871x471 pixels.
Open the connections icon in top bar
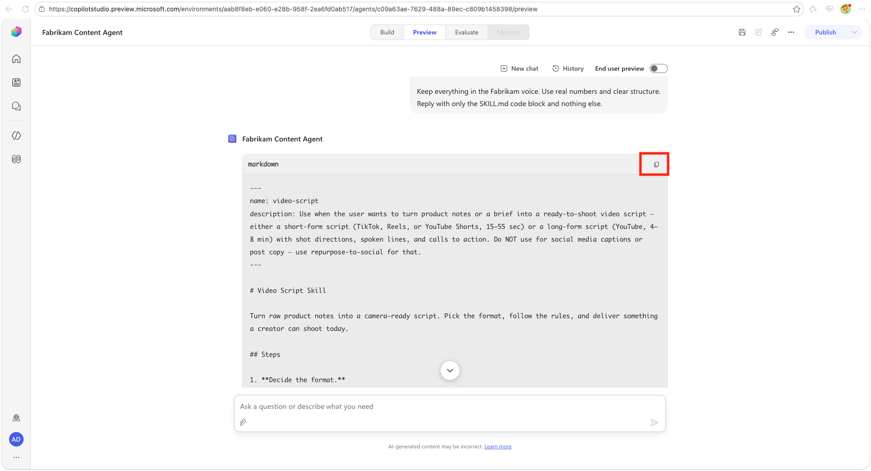[x=775, y=32]
